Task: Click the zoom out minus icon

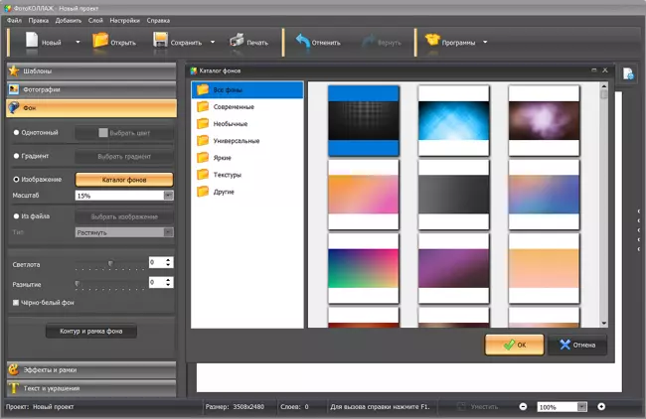Action: point(523,407)
